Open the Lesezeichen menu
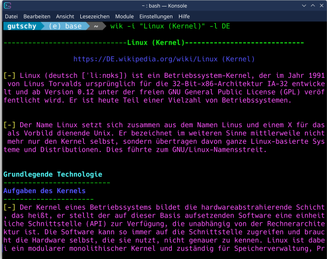The width and height of the screenshot is (327, 259). tap(95, 17)
